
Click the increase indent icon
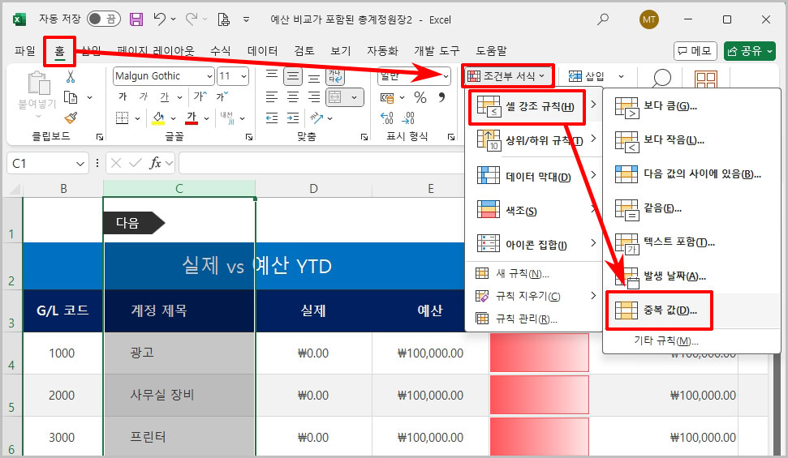tap(293, 118)
